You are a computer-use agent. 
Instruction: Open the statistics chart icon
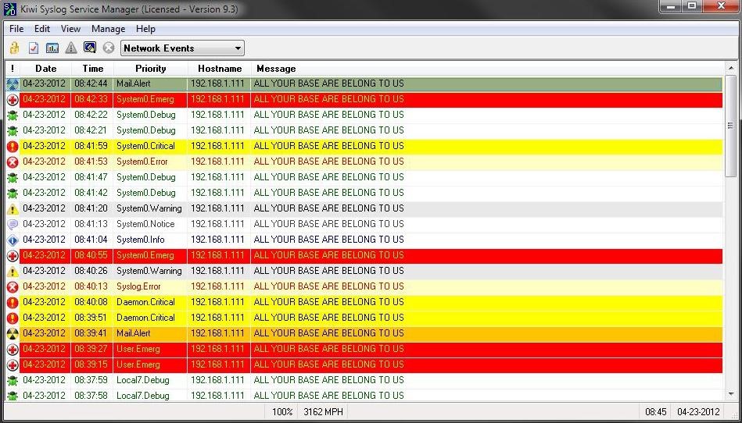(52, 48)
